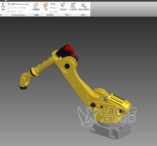Expand the Begin panel dropdown

coord(70,15)
